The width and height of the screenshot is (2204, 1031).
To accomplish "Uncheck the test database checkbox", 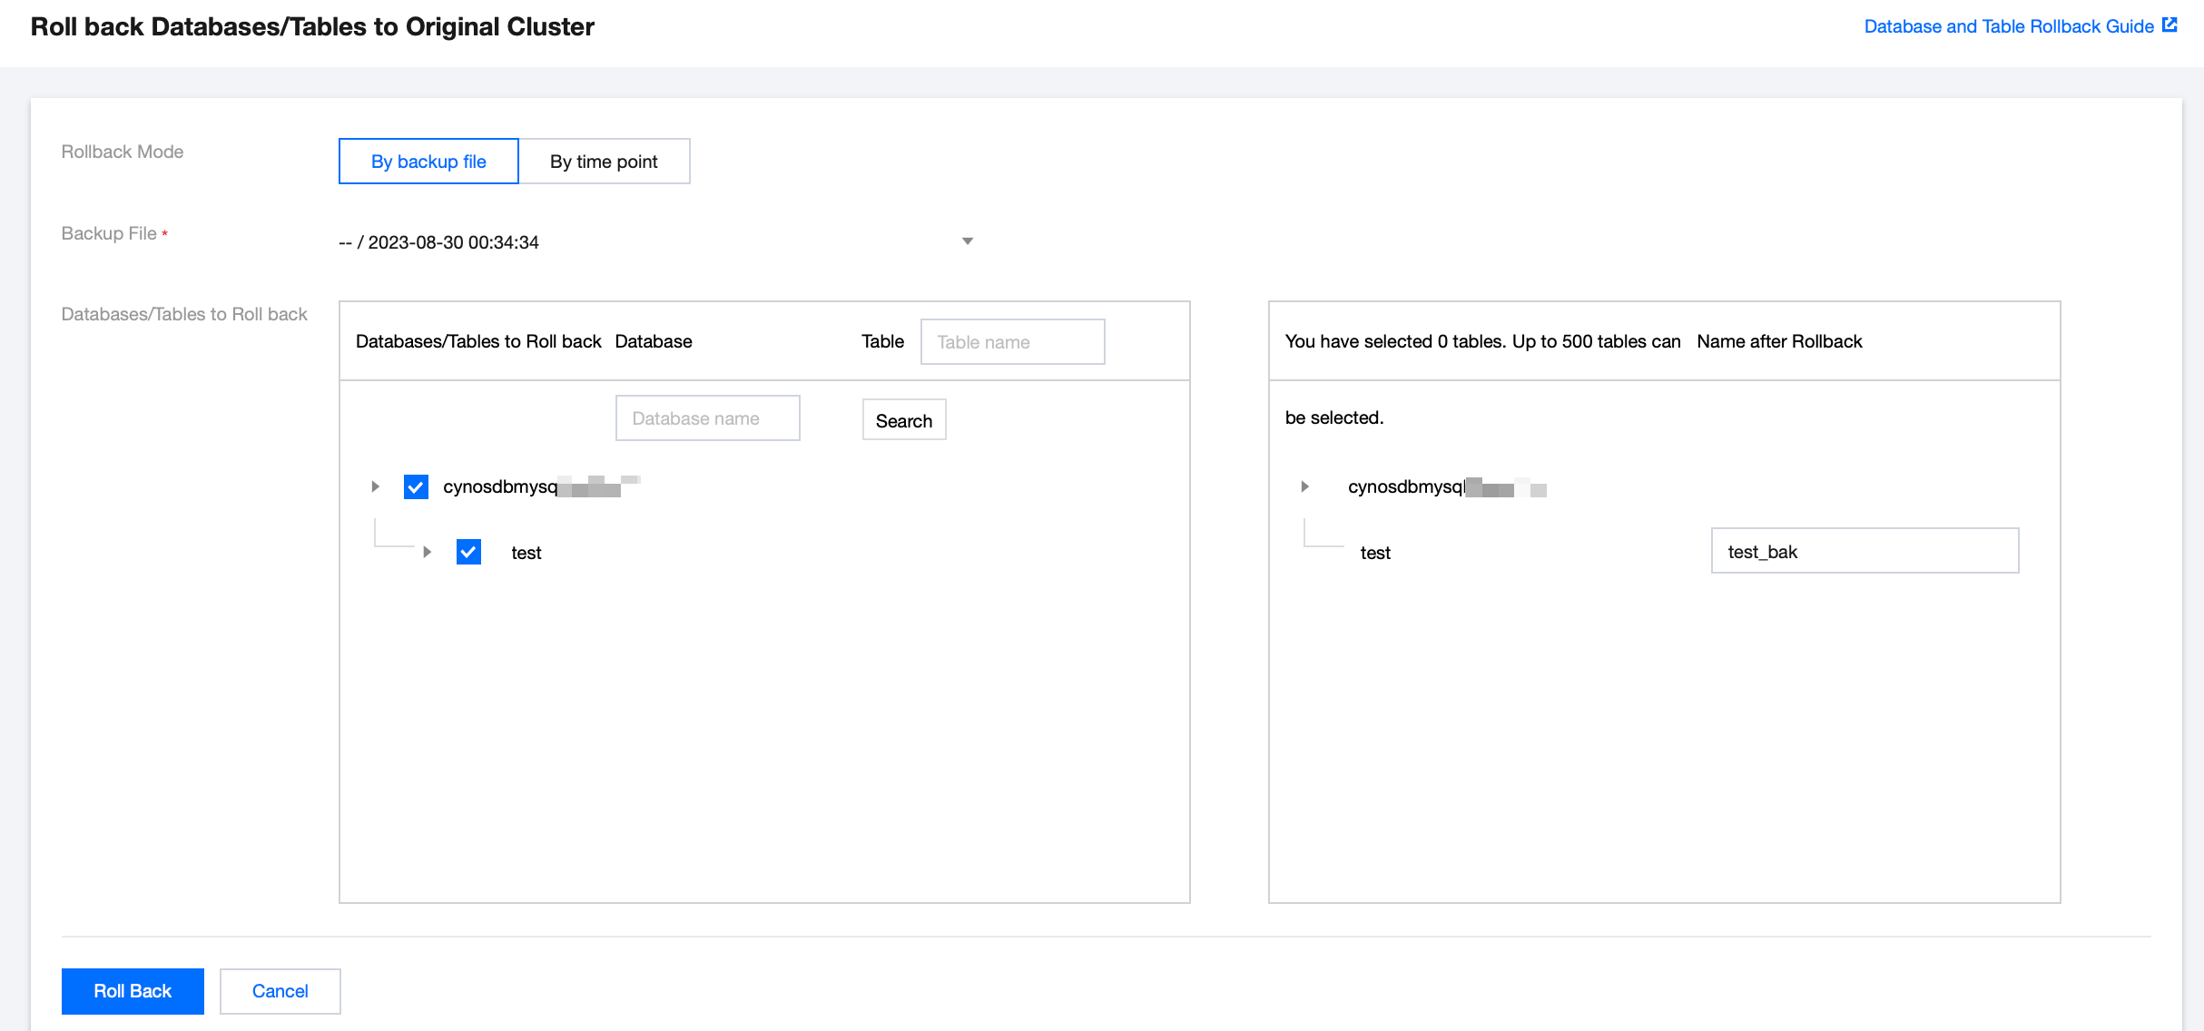I will point(468,553).
